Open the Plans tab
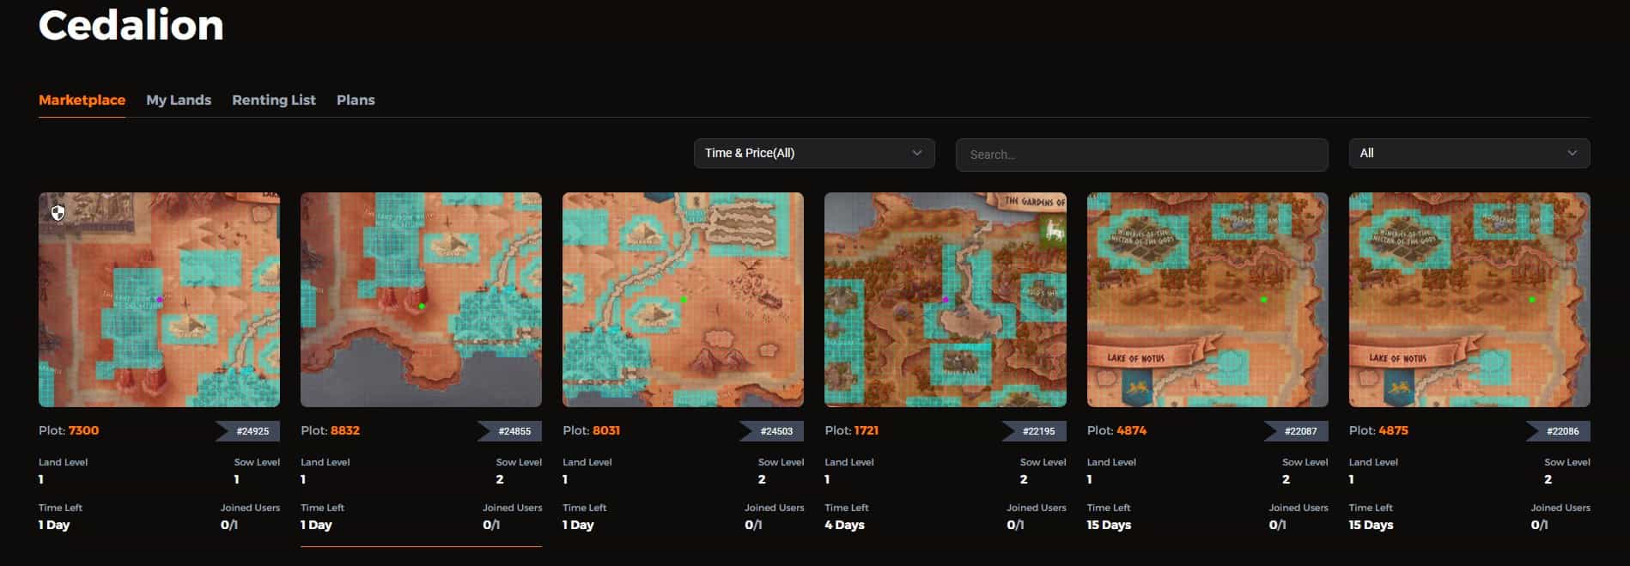1630x566 pixels. coord(356,100)
